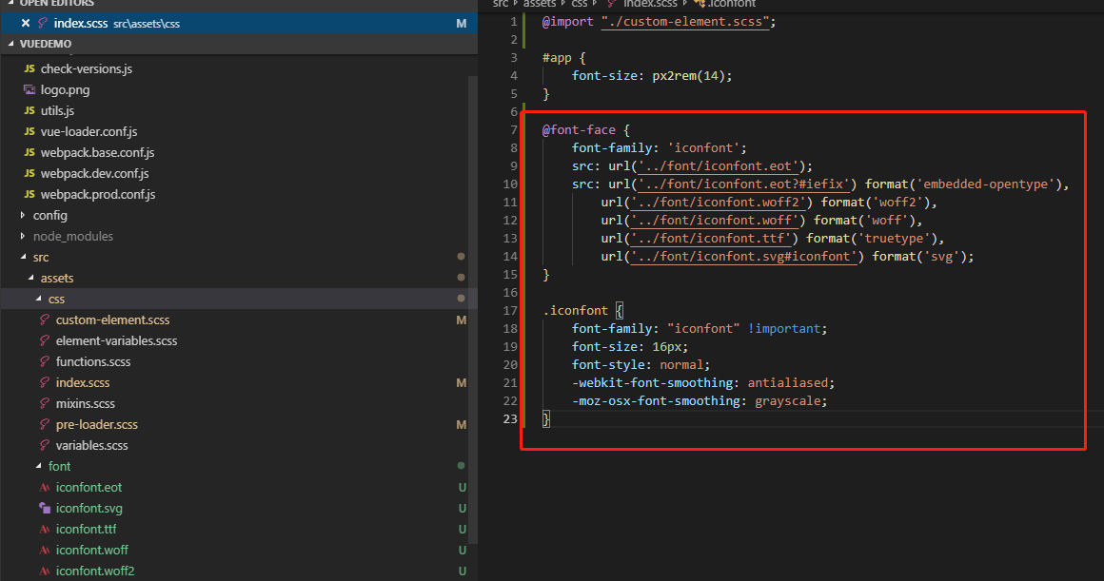Expand the config folder
1104x581 pixels.
24,216
